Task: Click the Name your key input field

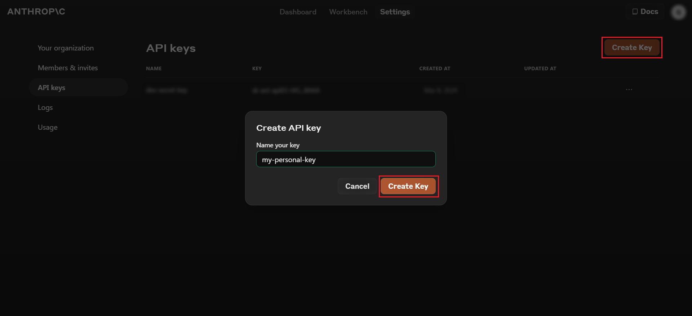Action: coord(346,159)
